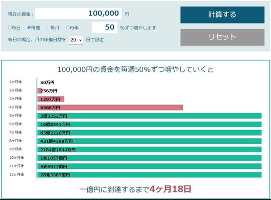Choose the 毎年 radio option
271x200 pixels.
point(68,28)
